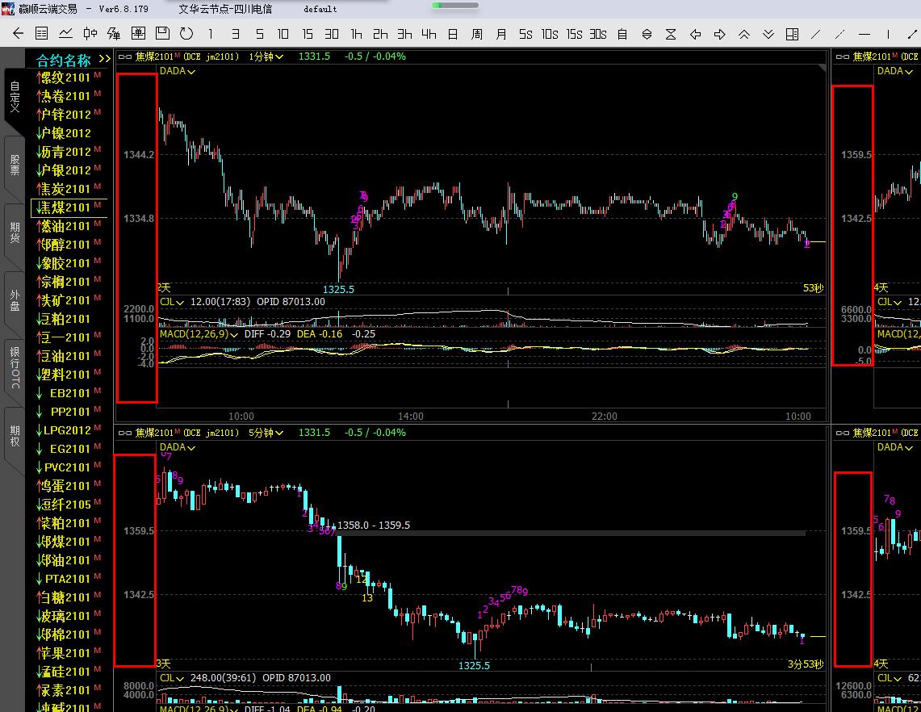Toggle the chain link icon in 1分钟 chart header

pos(125,57)
